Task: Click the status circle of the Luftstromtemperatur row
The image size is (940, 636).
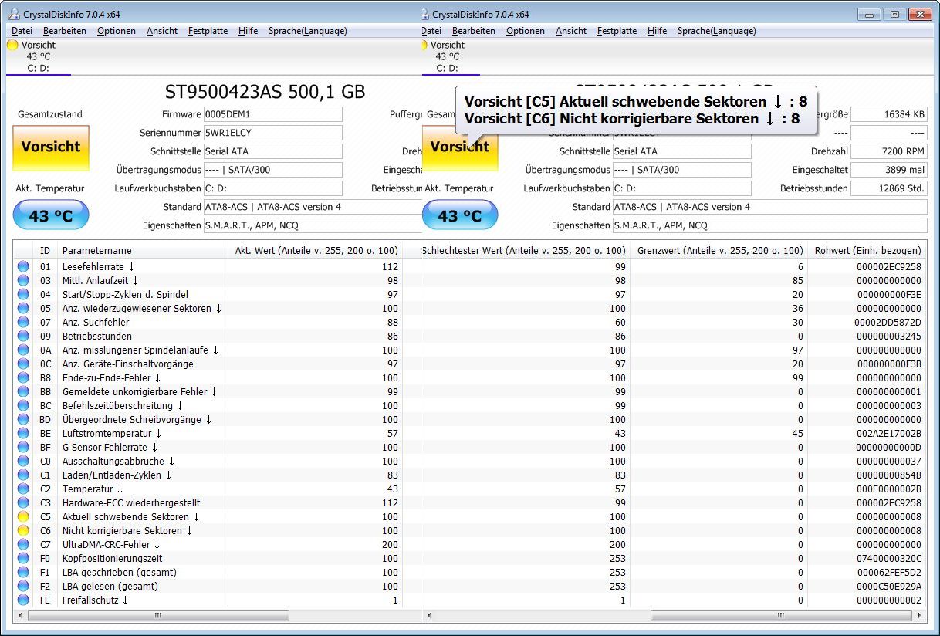Action: pyautogui.click(x=23, y=434)
